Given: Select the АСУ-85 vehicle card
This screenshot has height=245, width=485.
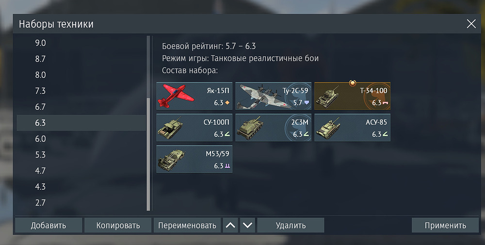Looking at the screenshot, I should [352, 128].
